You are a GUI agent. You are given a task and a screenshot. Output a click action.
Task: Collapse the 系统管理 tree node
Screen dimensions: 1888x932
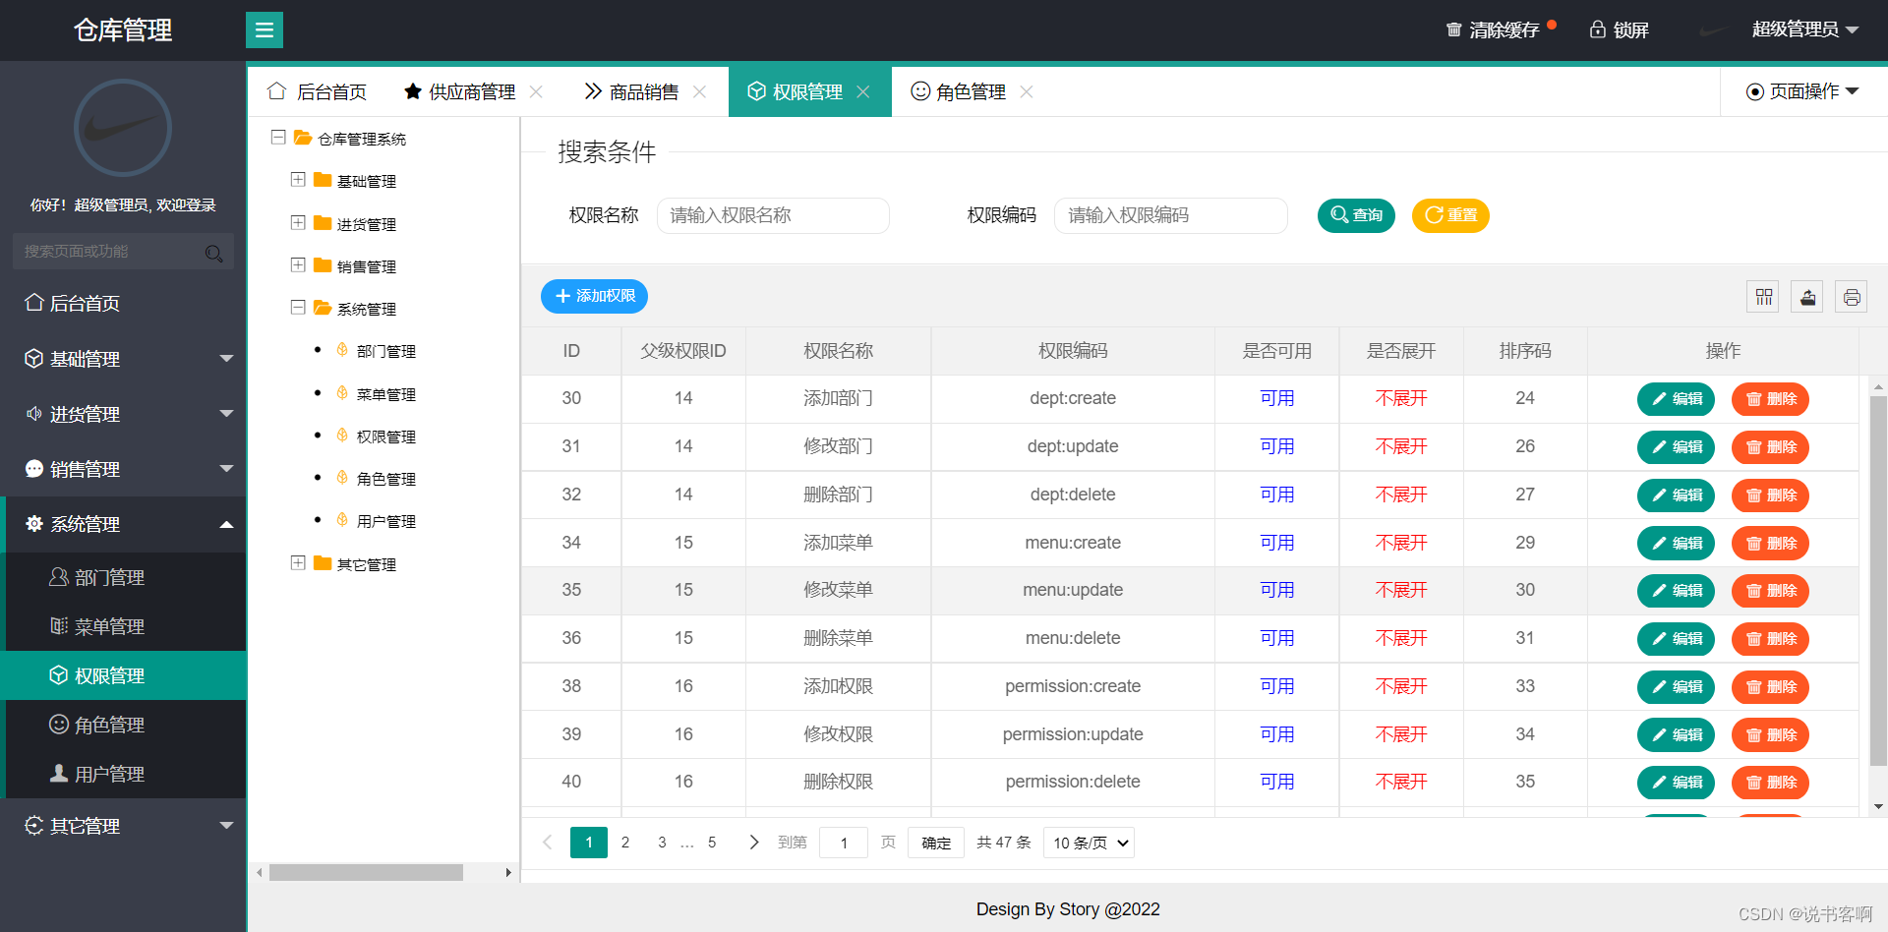click(x=298, y=308)
